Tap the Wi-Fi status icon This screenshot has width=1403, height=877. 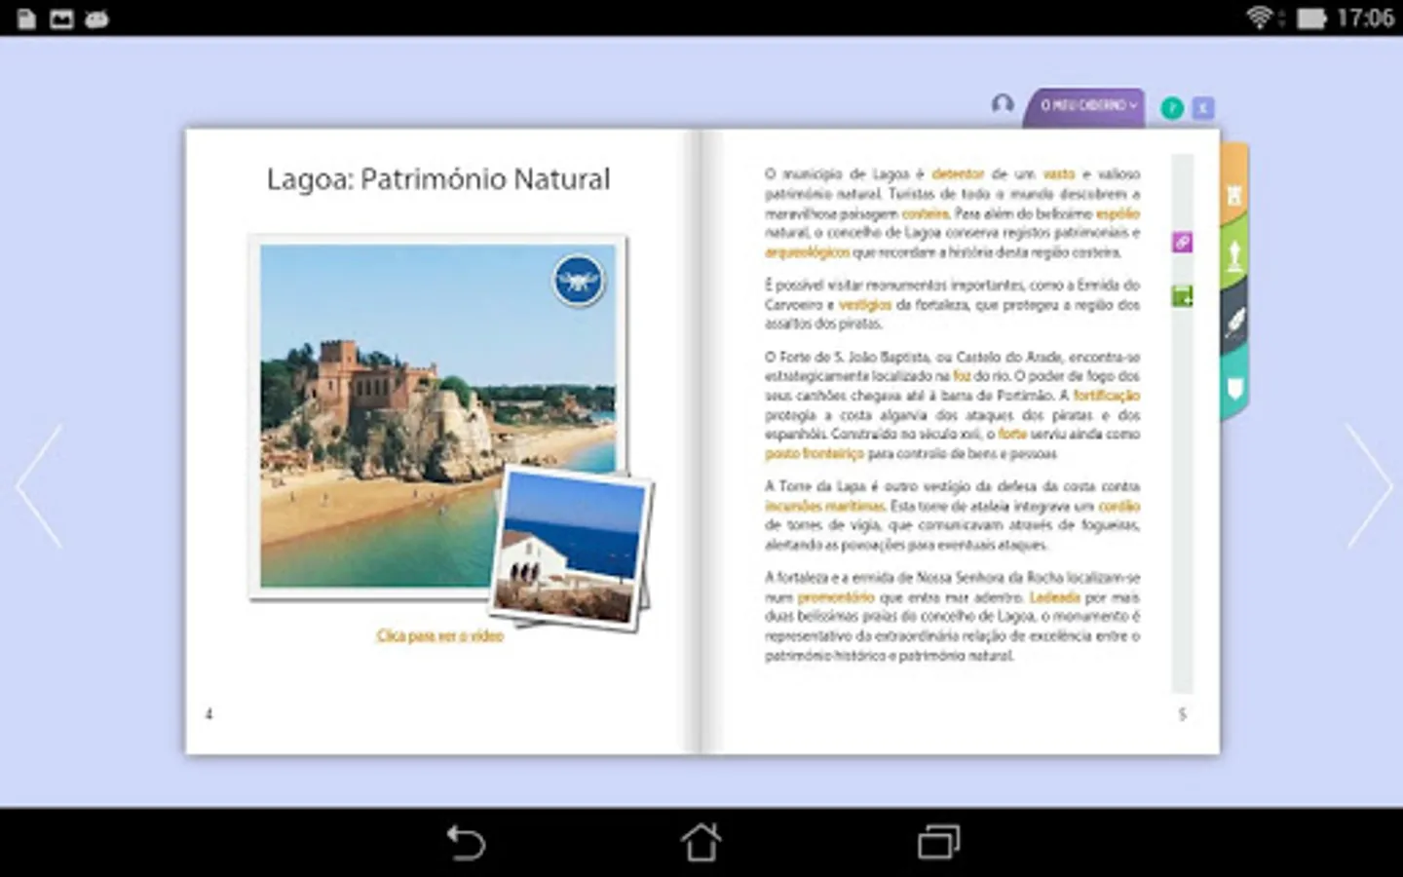[x=1260, y=18]
